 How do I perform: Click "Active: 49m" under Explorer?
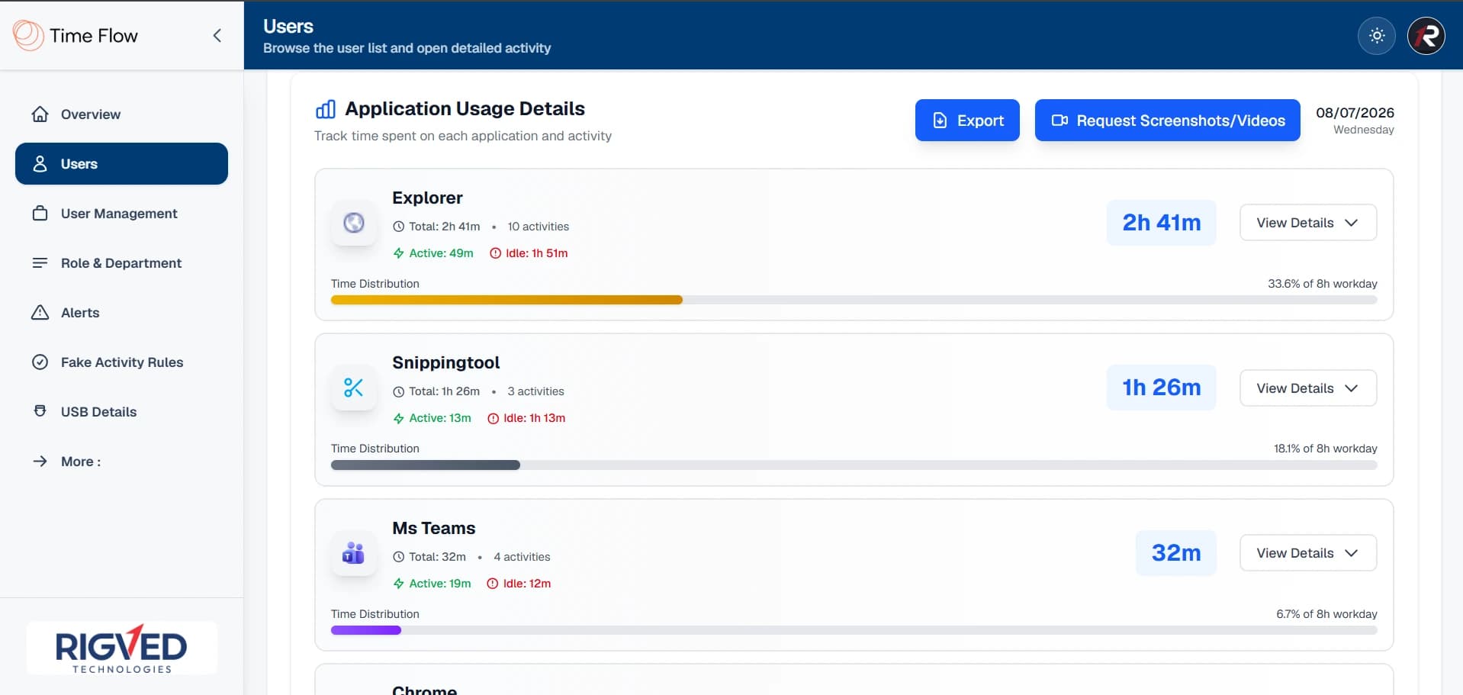click(433, 253)
